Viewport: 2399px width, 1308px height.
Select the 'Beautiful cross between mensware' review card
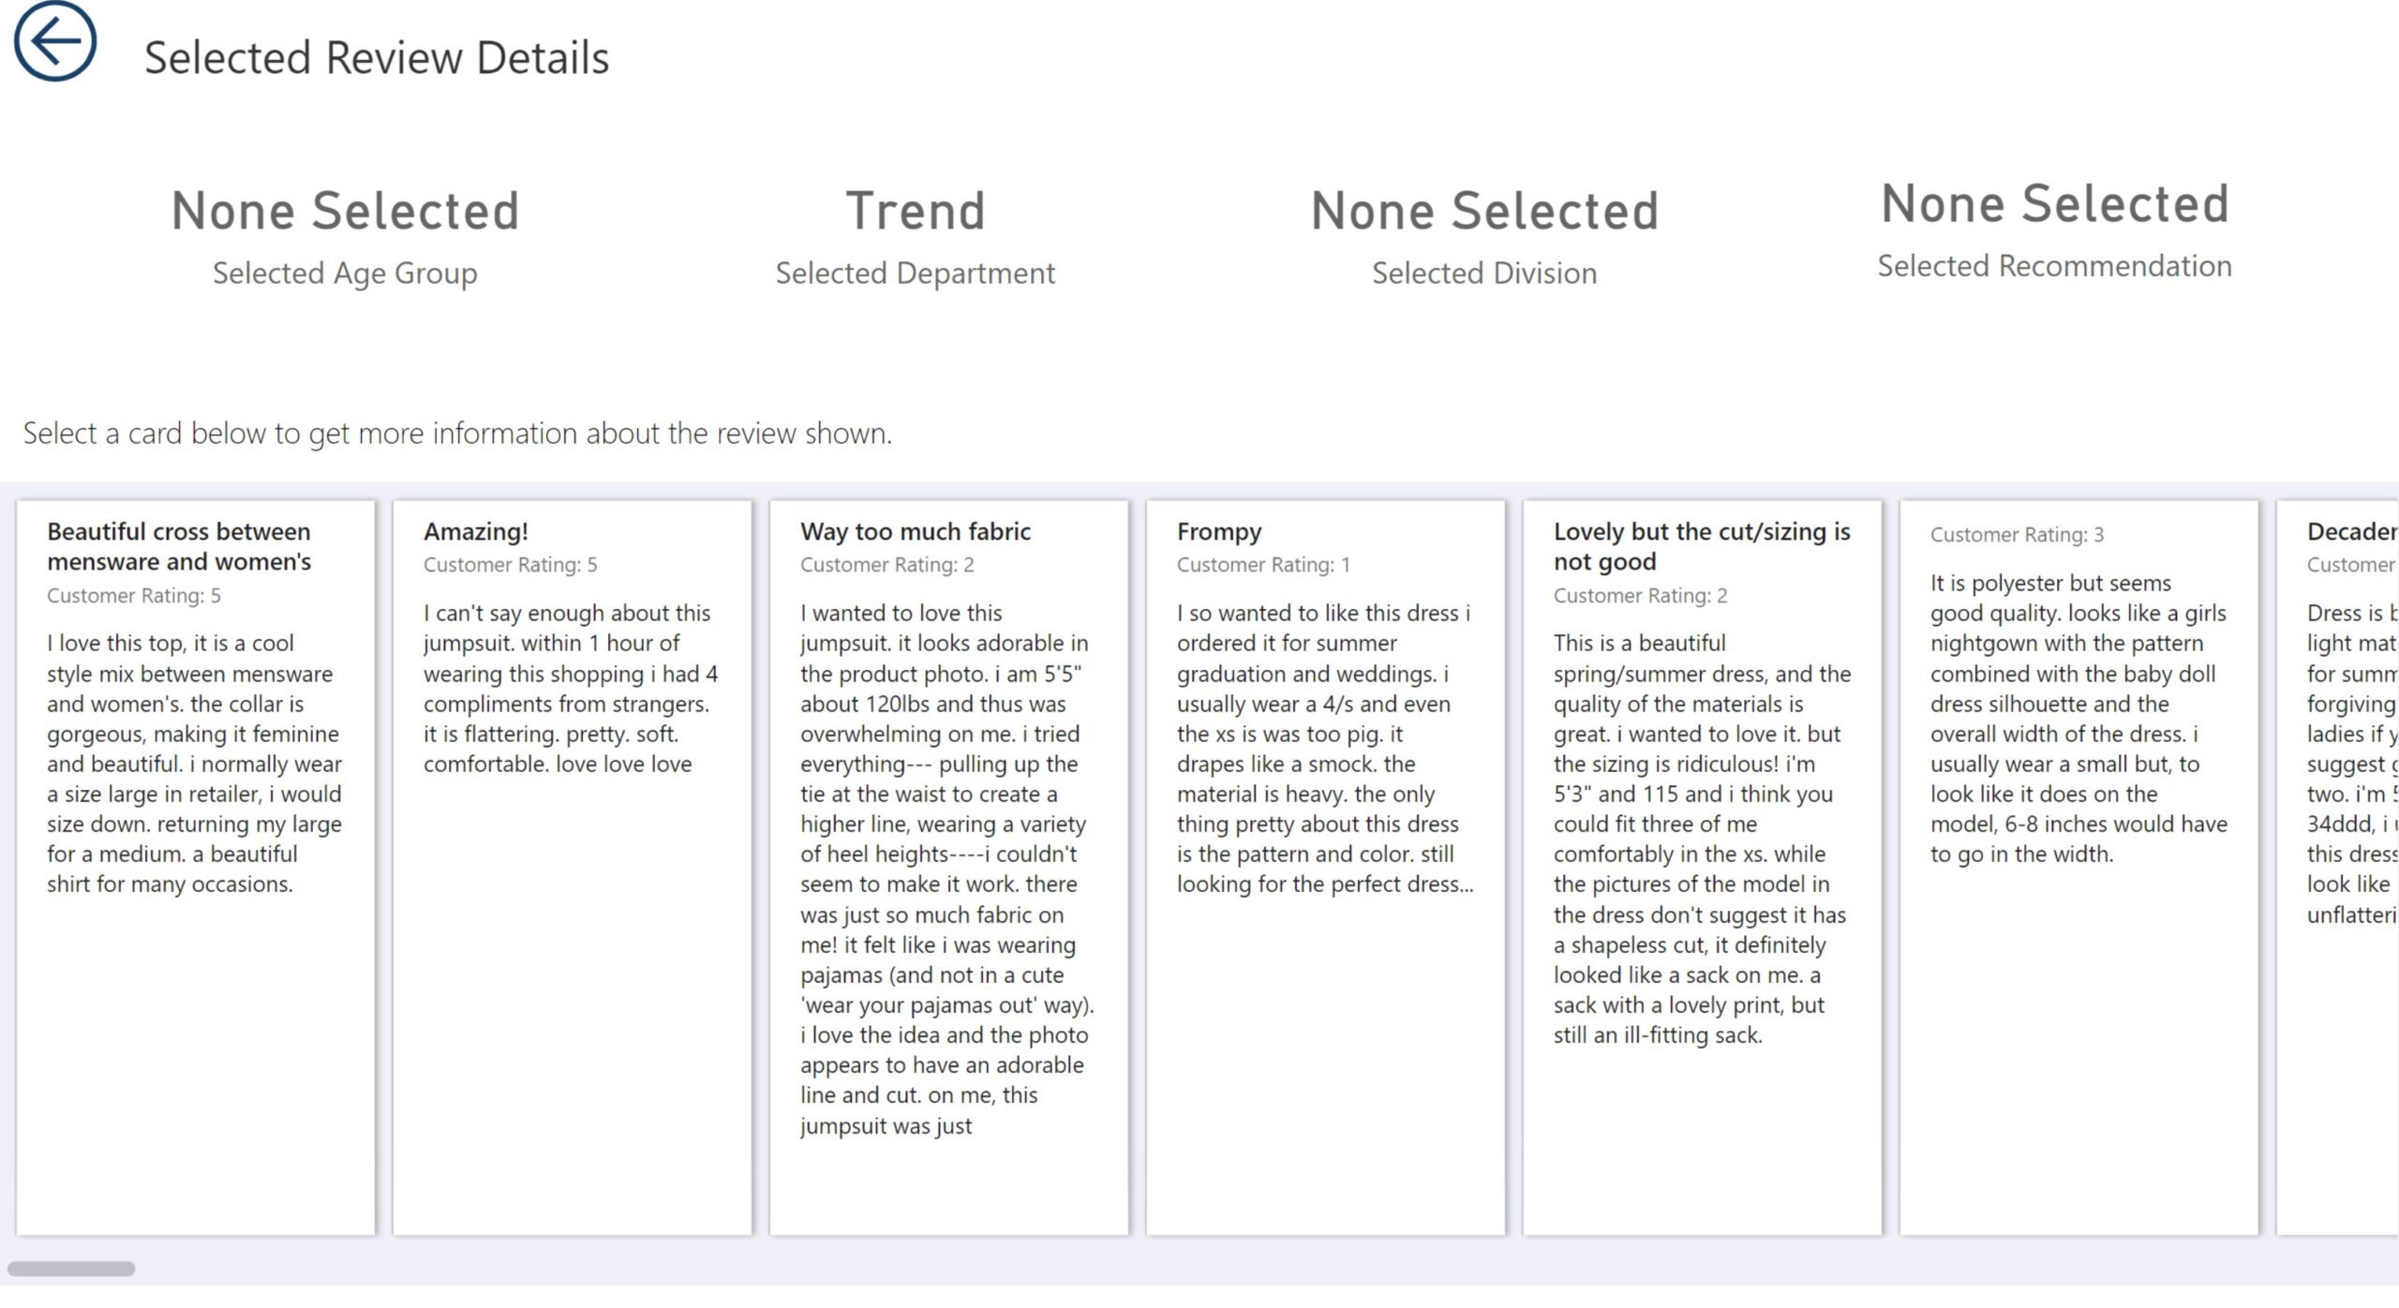click(x=196, y=867)
